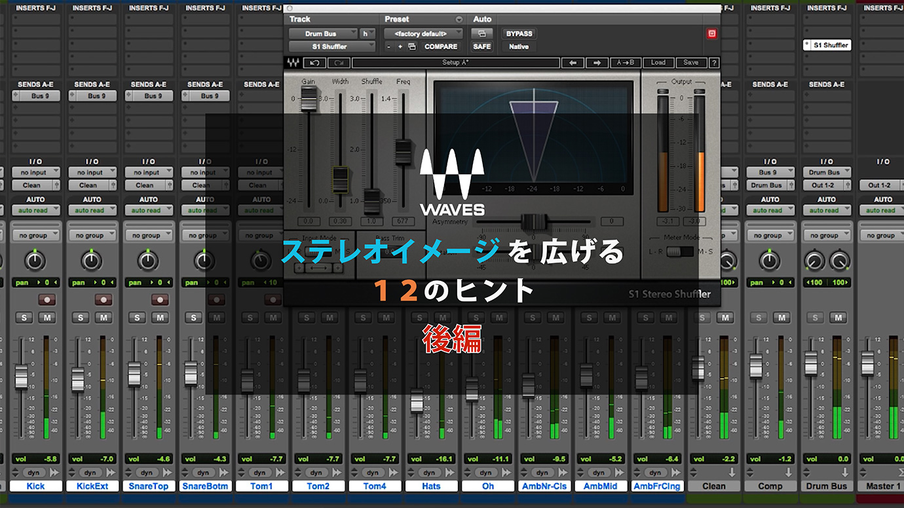
Task: Click output window arrow on Clean track
Action: (x=732, y=472)
